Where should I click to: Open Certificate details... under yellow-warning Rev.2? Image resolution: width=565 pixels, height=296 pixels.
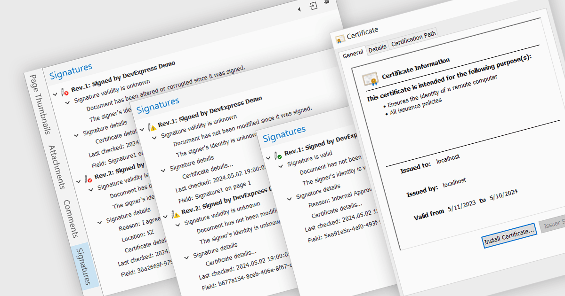[231, 257]
